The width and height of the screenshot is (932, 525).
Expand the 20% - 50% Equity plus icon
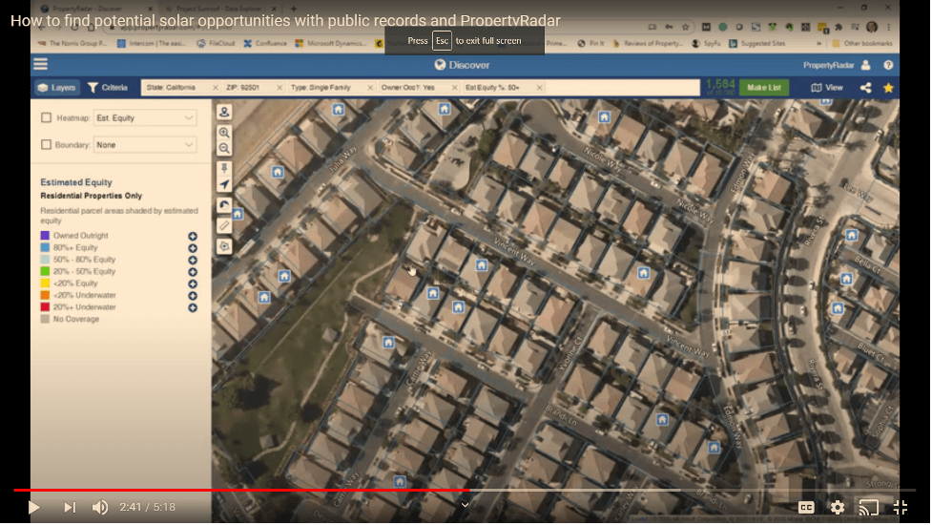click(x=193, y=272)
